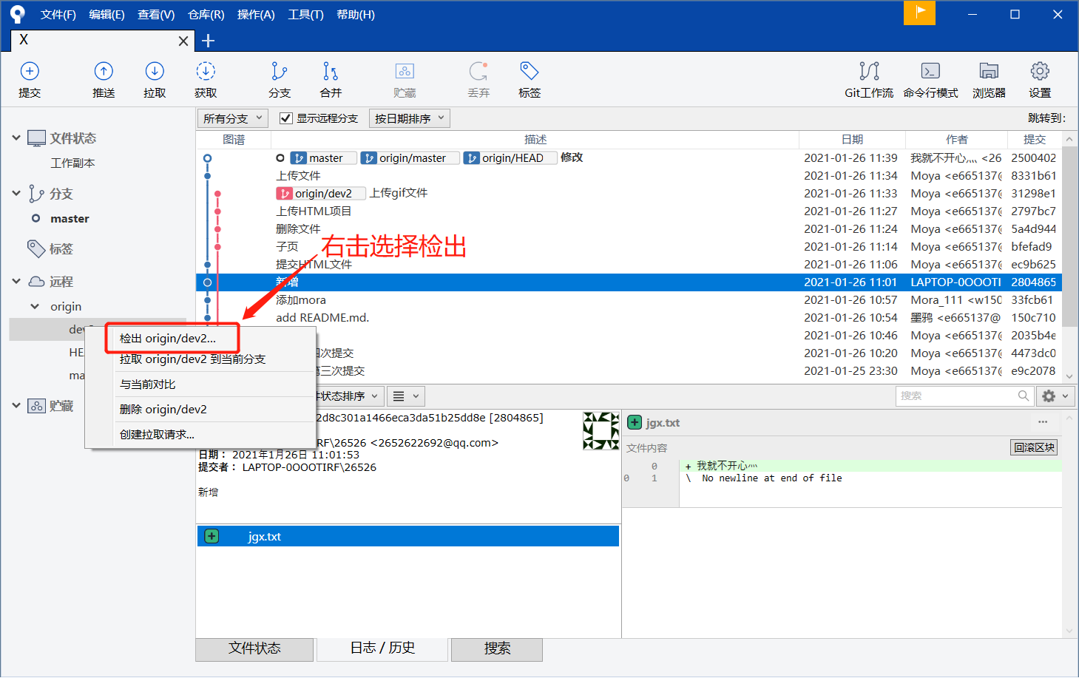This screenshot has height=678, width=1079.
Task: Open the 编辑(E) menu
Action: (x=106, y=14)
